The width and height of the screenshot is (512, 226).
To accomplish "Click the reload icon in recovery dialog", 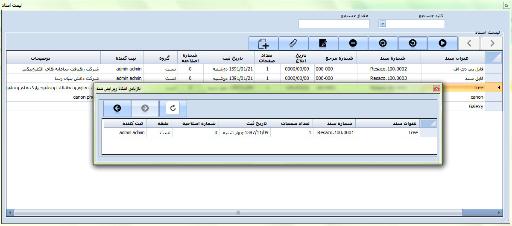I will coord(173,109).
